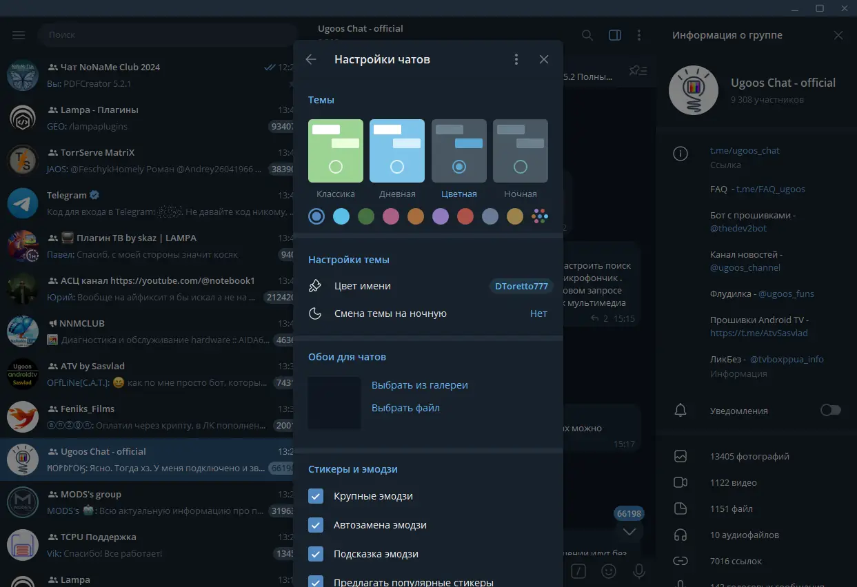The height and width of the screenshot is (587, 857).
Task: Pick the red accent color
Action: pyautogui.click(x=465, y=216)
